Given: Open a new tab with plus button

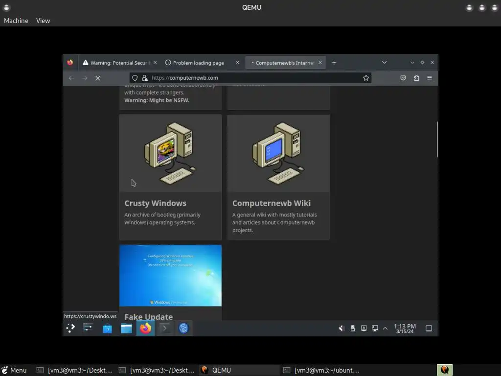Looking at the screenshot, I should coord(334,63).
